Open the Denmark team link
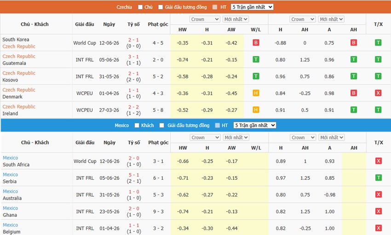The width and height of the screenshot is (391, 235). point(12,97)
